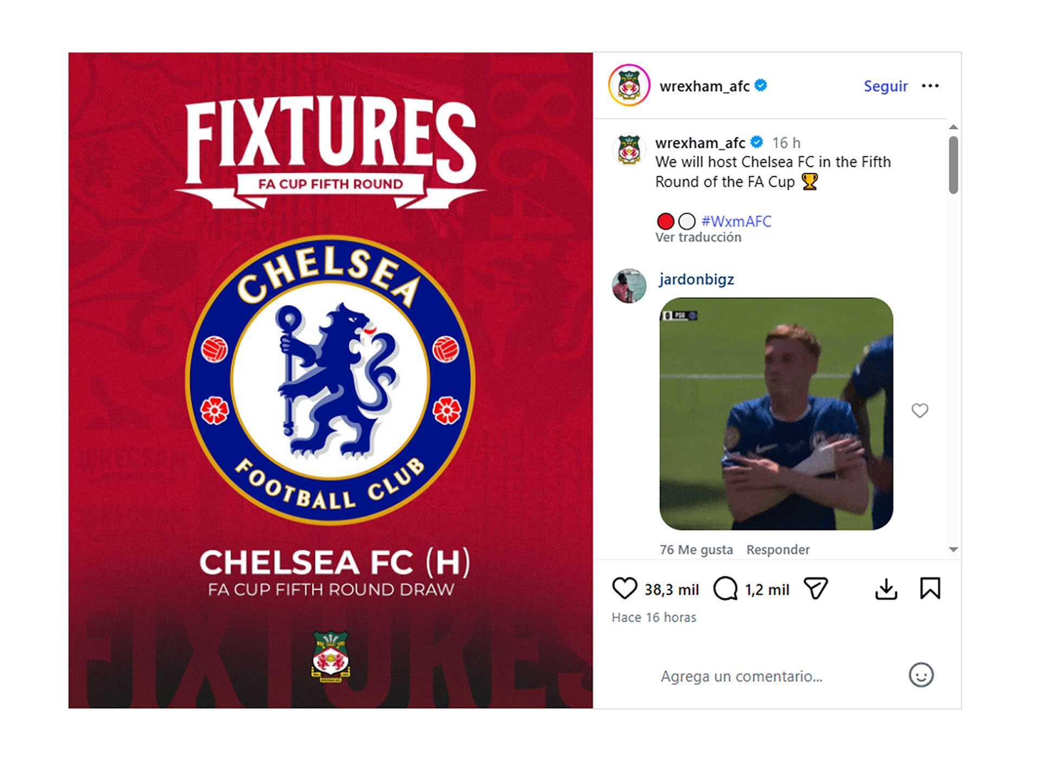1041x766 pixels.
Task: Open jardonbigz's profile avatar
Action: click(629, 286)
